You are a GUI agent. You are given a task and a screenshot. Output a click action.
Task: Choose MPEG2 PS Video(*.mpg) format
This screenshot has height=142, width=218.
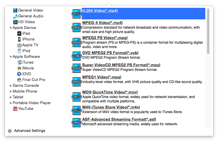[105, 38]
